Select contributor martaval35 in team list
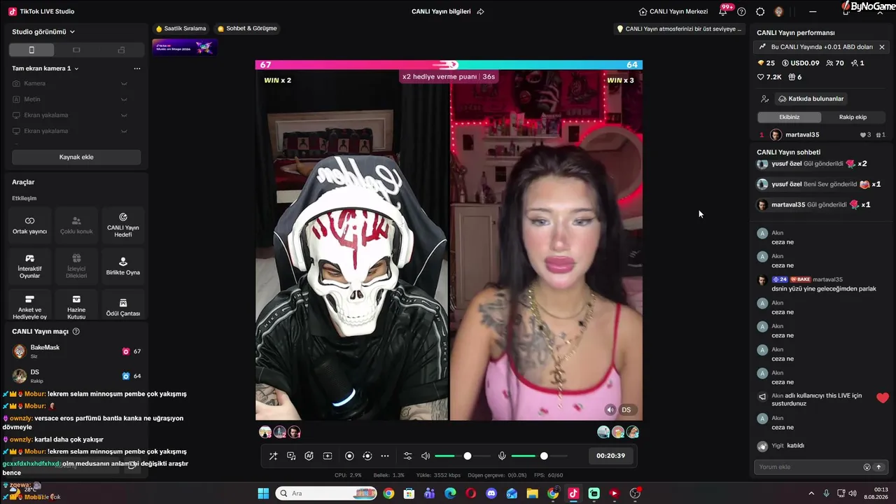 coord(822,134)
